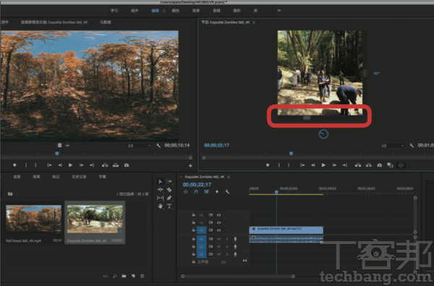Switch to the 学习 workspace tab
The image size is (434, 286).
pos(114,11)
